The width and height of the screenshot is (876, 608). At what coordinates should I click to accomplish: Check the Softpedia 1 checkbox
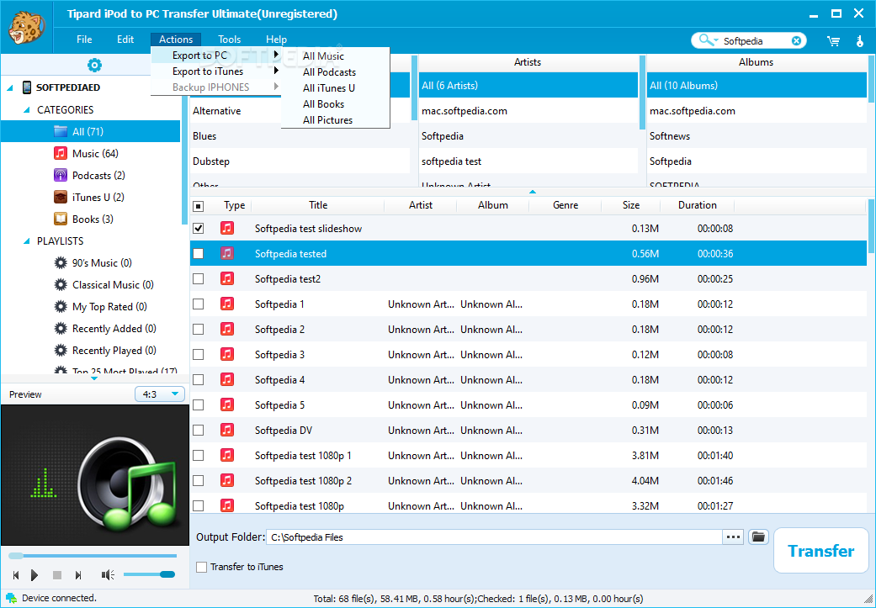(x=199, y=304)
